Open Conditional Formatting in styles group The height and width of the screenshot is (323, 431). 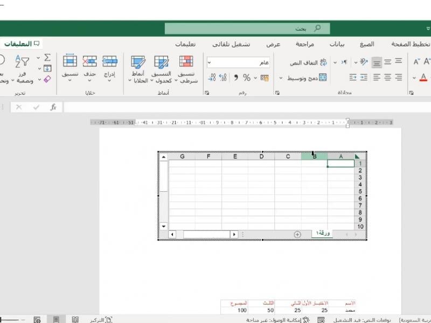pyautogui.click(x=188, y=68)
